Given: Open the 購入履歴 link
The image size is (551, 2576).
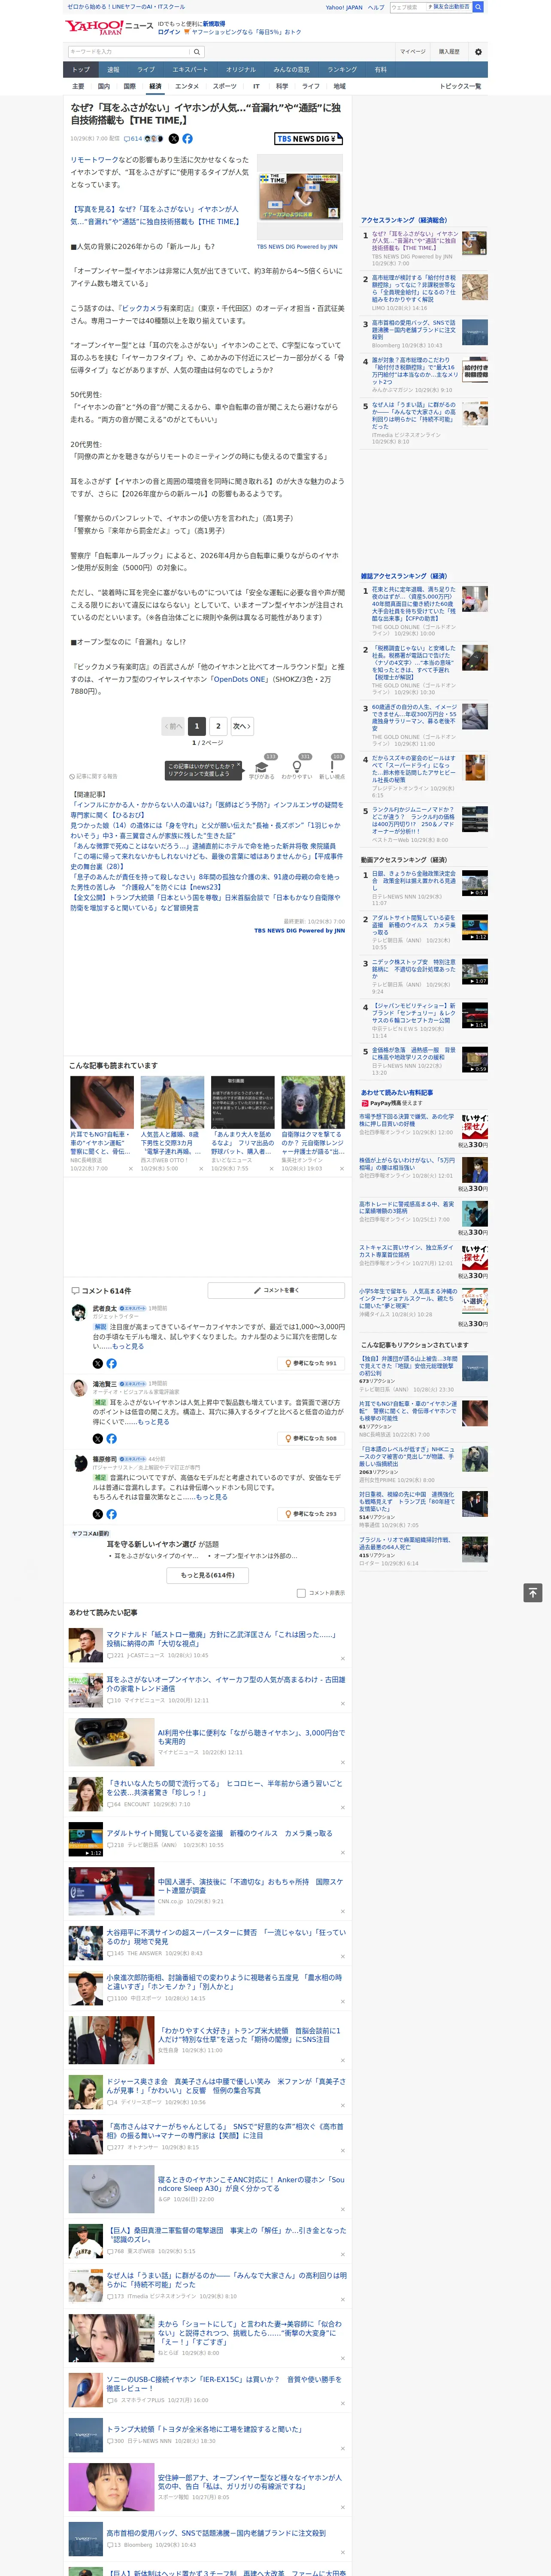Looking at the screenshot, I should pyautogui.click(x=449, y=52).
